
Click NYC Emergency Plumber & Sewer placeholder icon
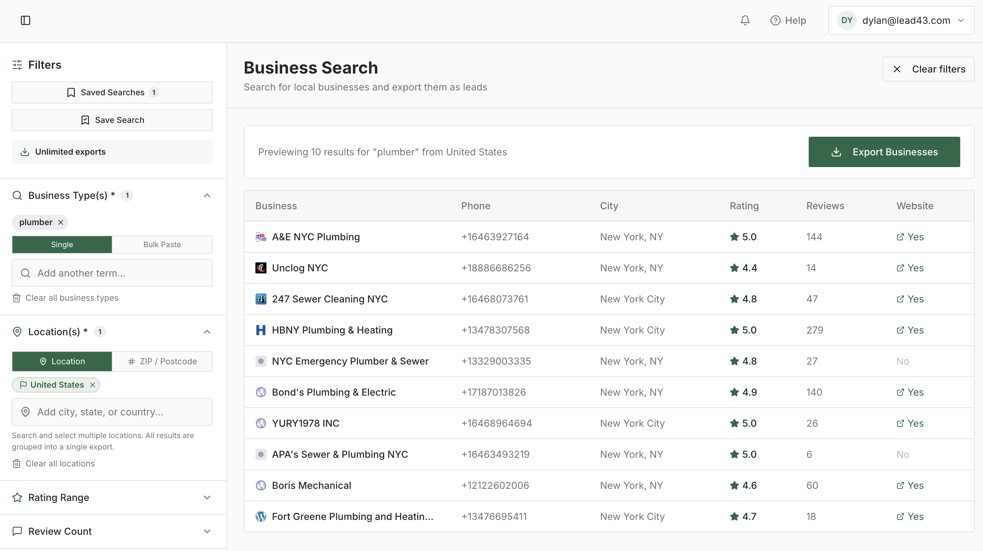[x=261, y=361]
